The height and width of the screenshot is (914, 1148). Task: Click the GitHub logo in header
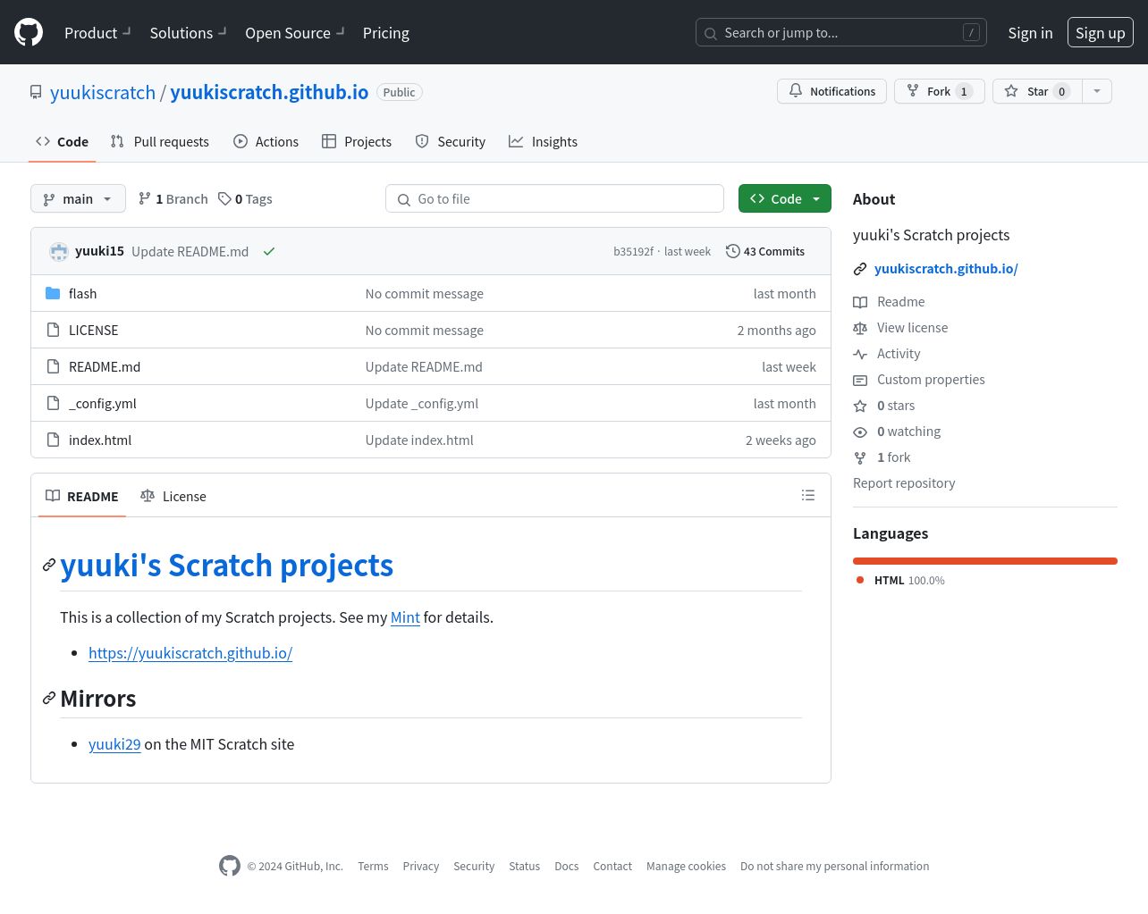tap(29, 32)
